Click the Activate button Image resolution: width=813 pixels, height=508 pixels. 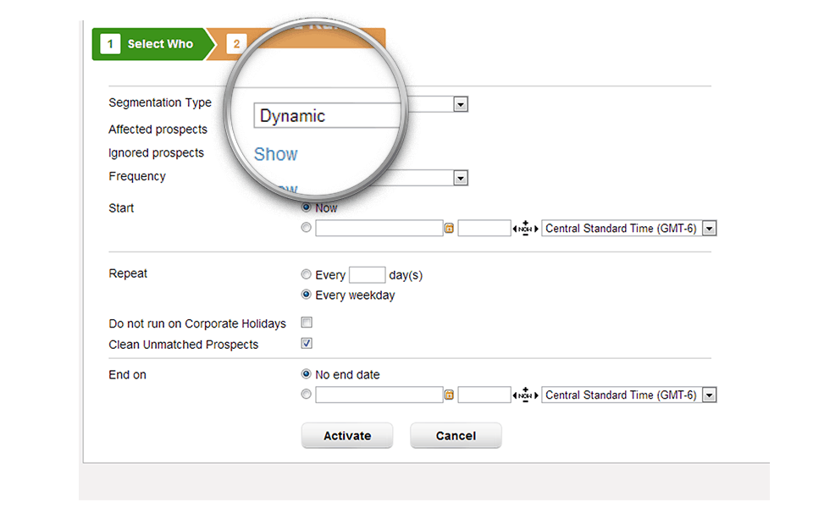(347, 435)
